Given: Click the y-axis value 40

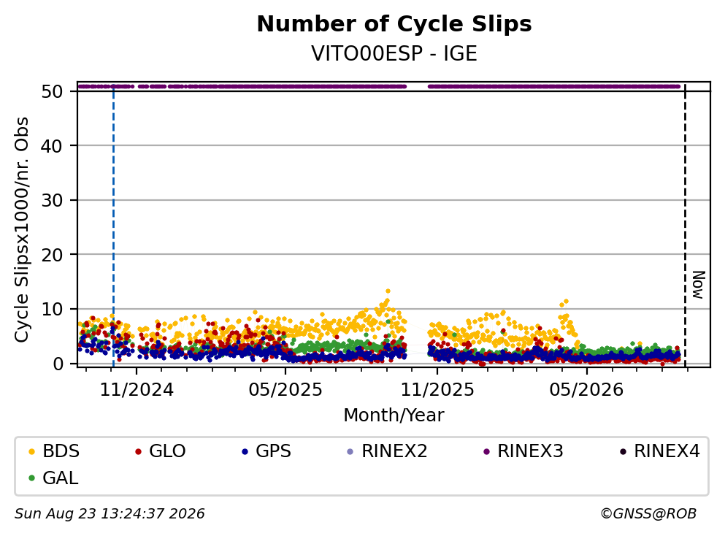Looking at the screenshot, I should click(x=52, y=146).
